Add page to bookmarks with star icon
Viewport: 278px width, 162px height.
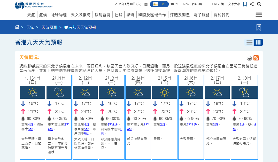259,27
